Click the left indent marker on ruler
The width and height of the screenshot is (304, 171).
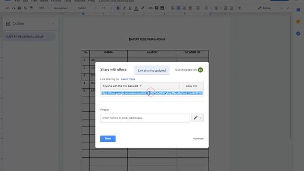tap(83, 14)
